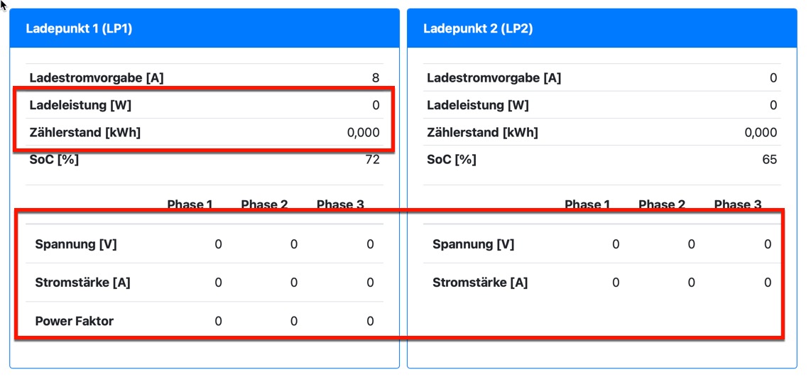Click the Zählerstand [kWh] label in LP1
Screen dimensions: 811x377
click(x=85, y=132)
